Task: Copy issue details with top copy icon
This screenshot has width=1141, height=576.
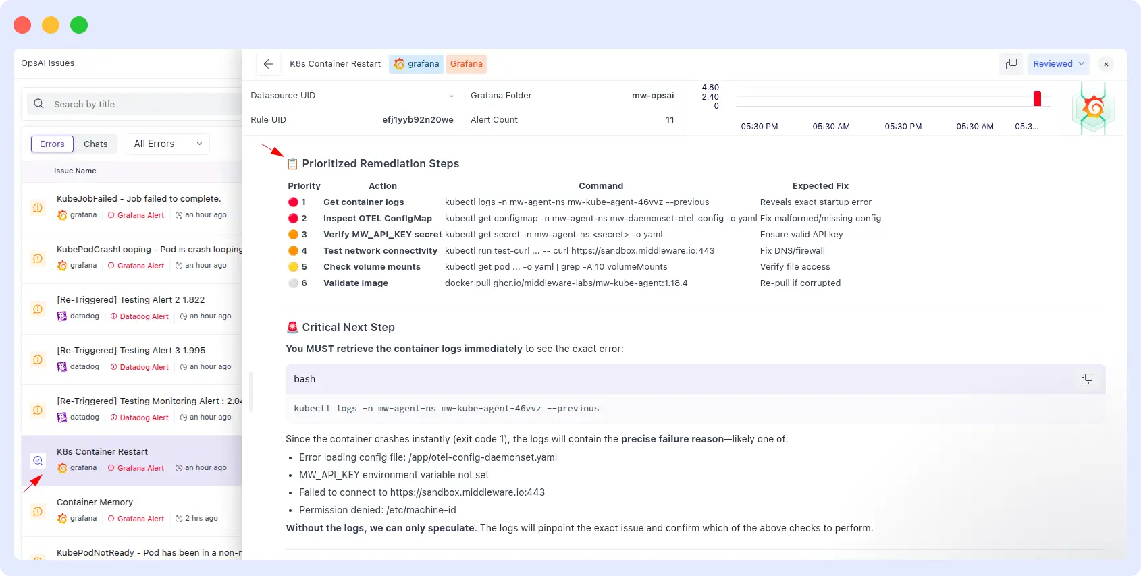Action: click(x=1011, y=64)
